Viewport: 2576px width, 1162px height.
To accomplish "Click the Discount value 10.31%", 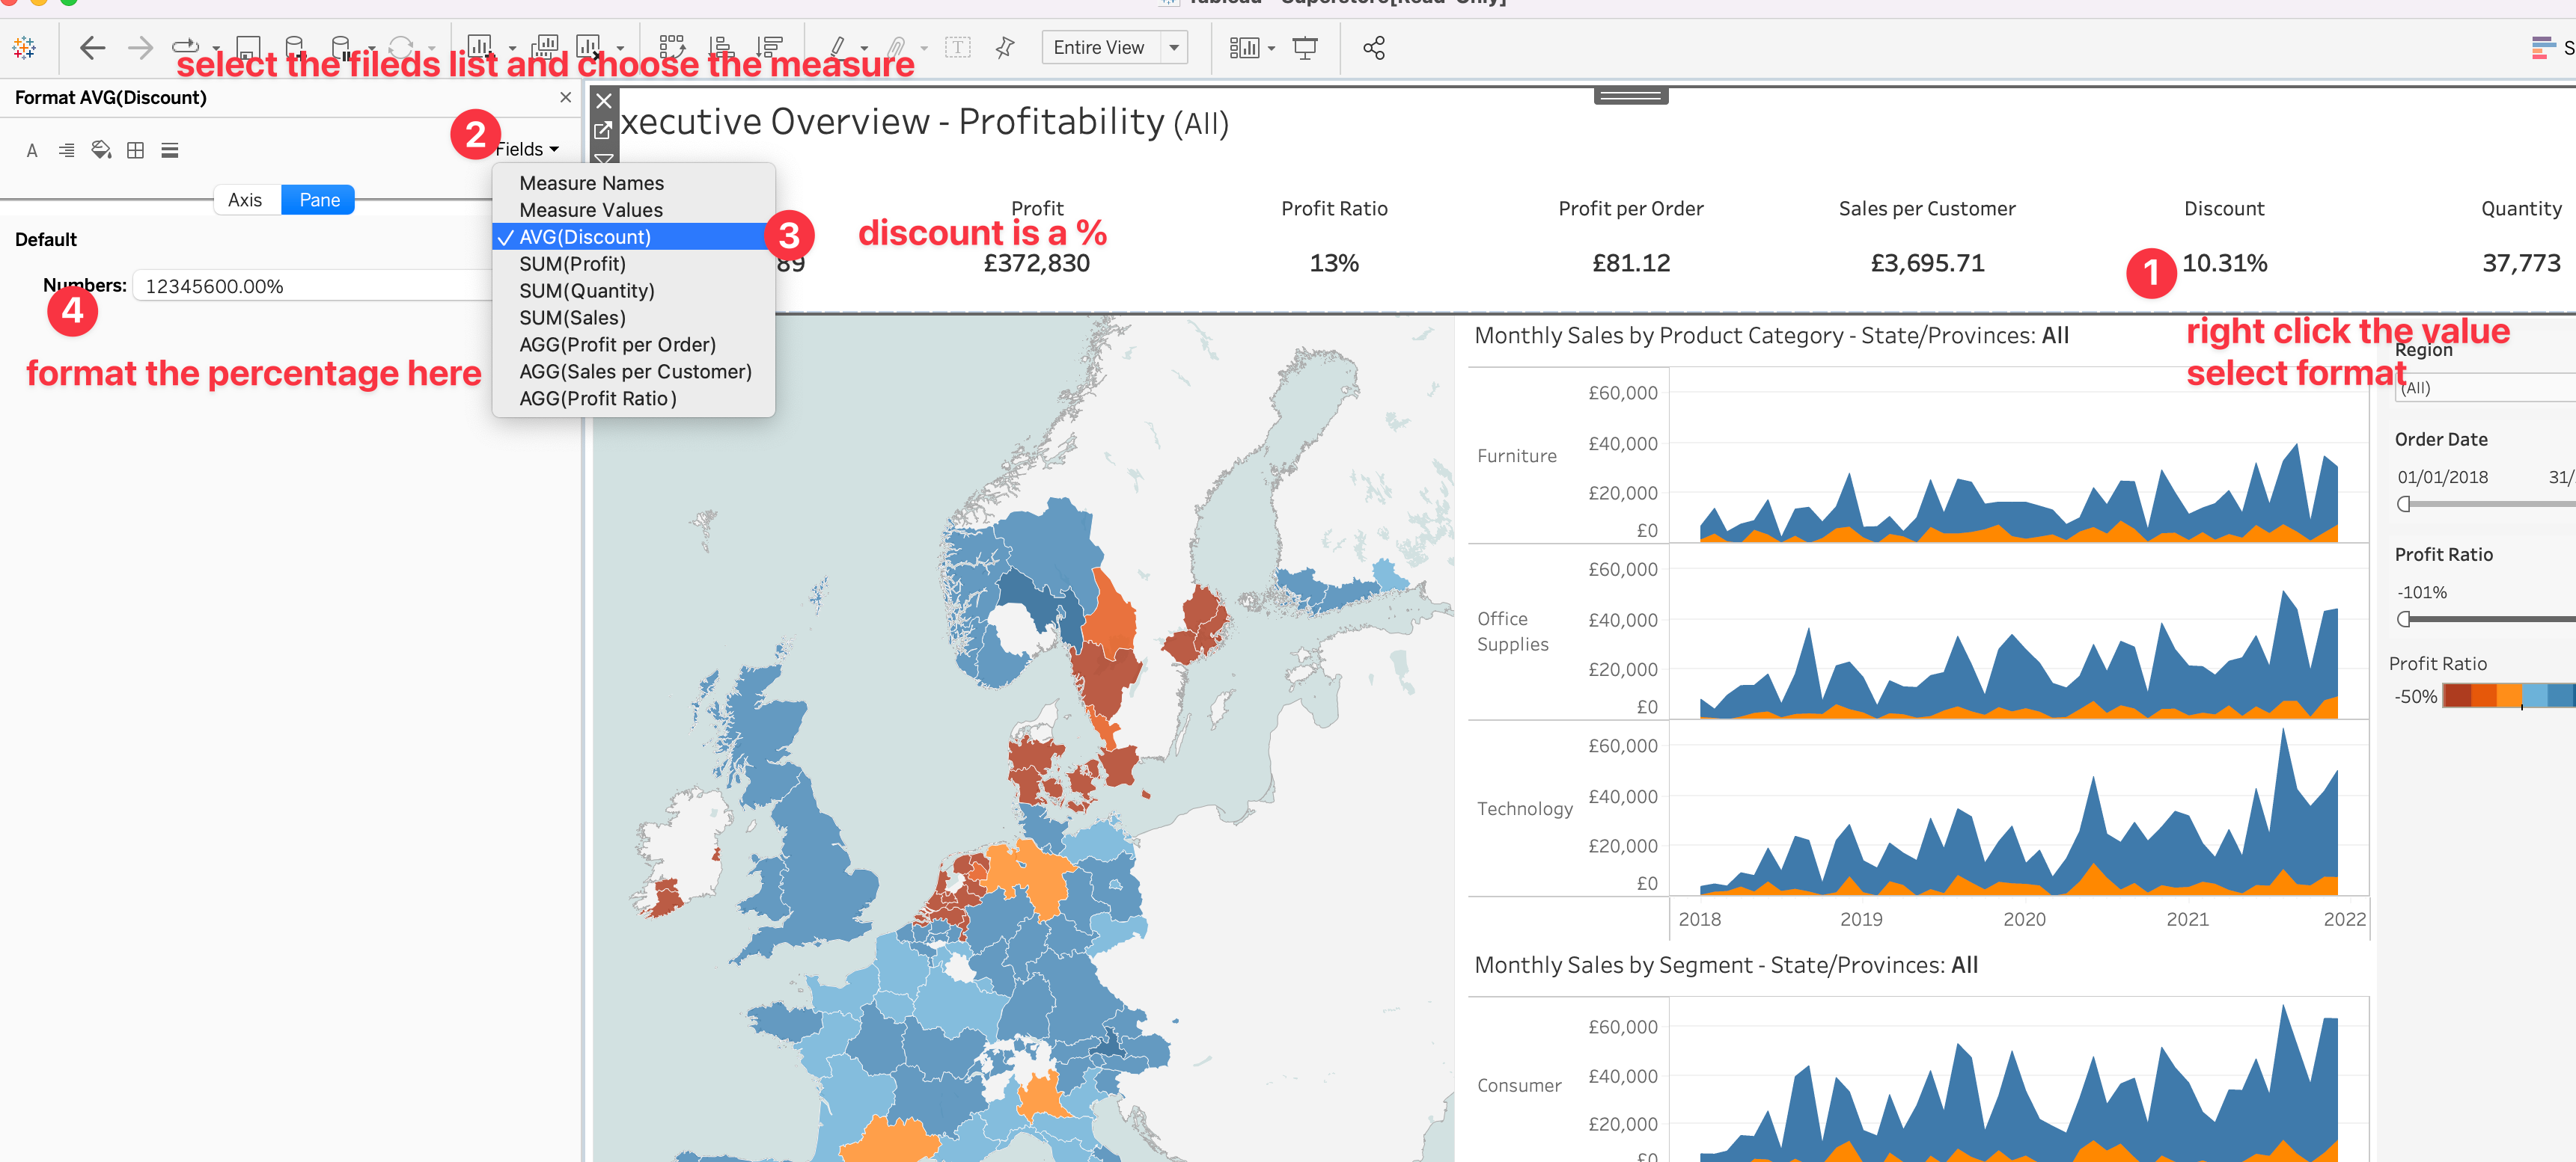I will 2224,262.
